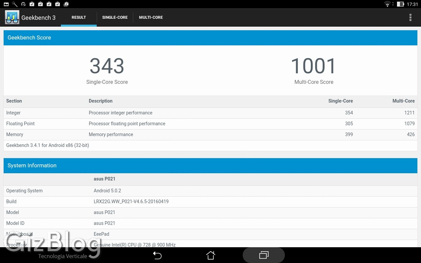The image size is (421, 263).
Task: Select the Integer row label
Action: pos(13,113)
